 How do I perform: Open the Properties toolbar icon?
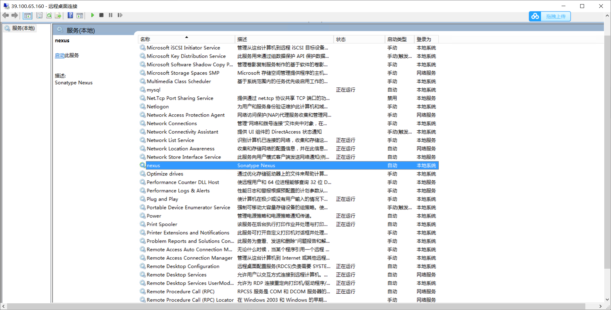point(39,15)
